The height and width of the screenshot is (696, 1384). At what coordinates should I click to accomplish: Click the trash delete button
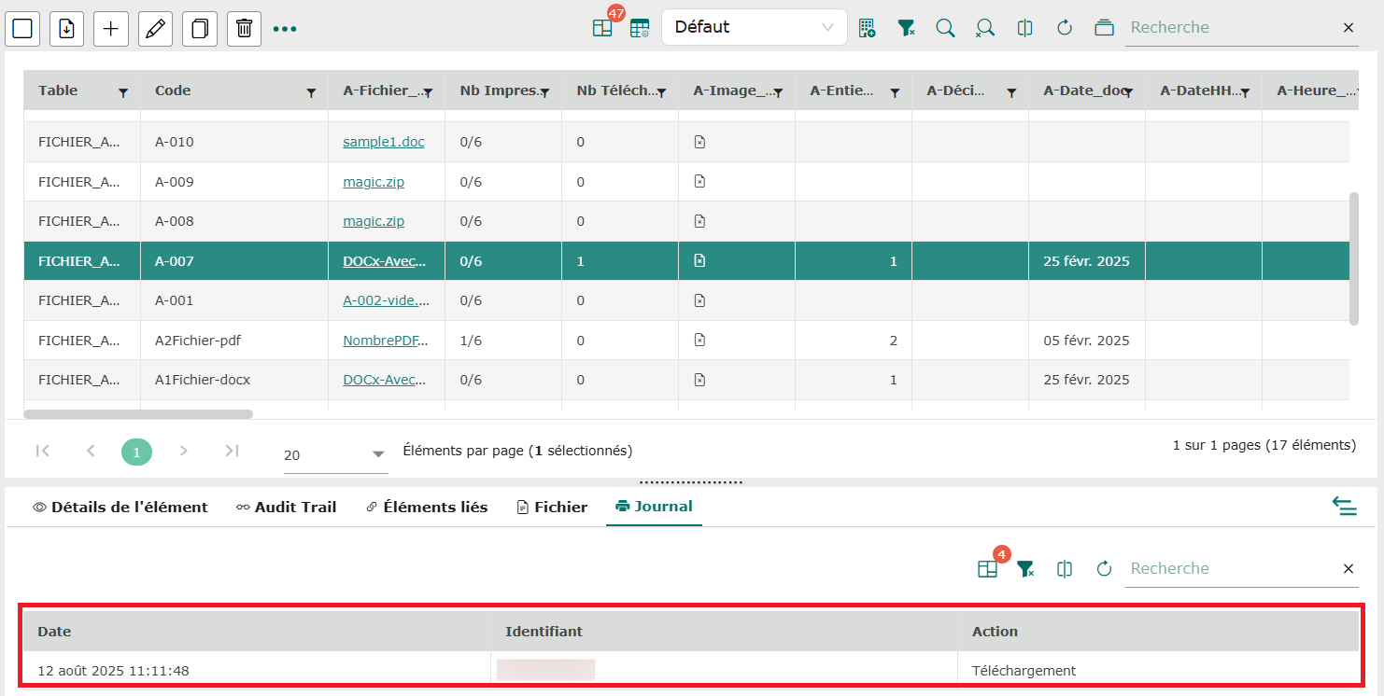[x=244, y=29]
